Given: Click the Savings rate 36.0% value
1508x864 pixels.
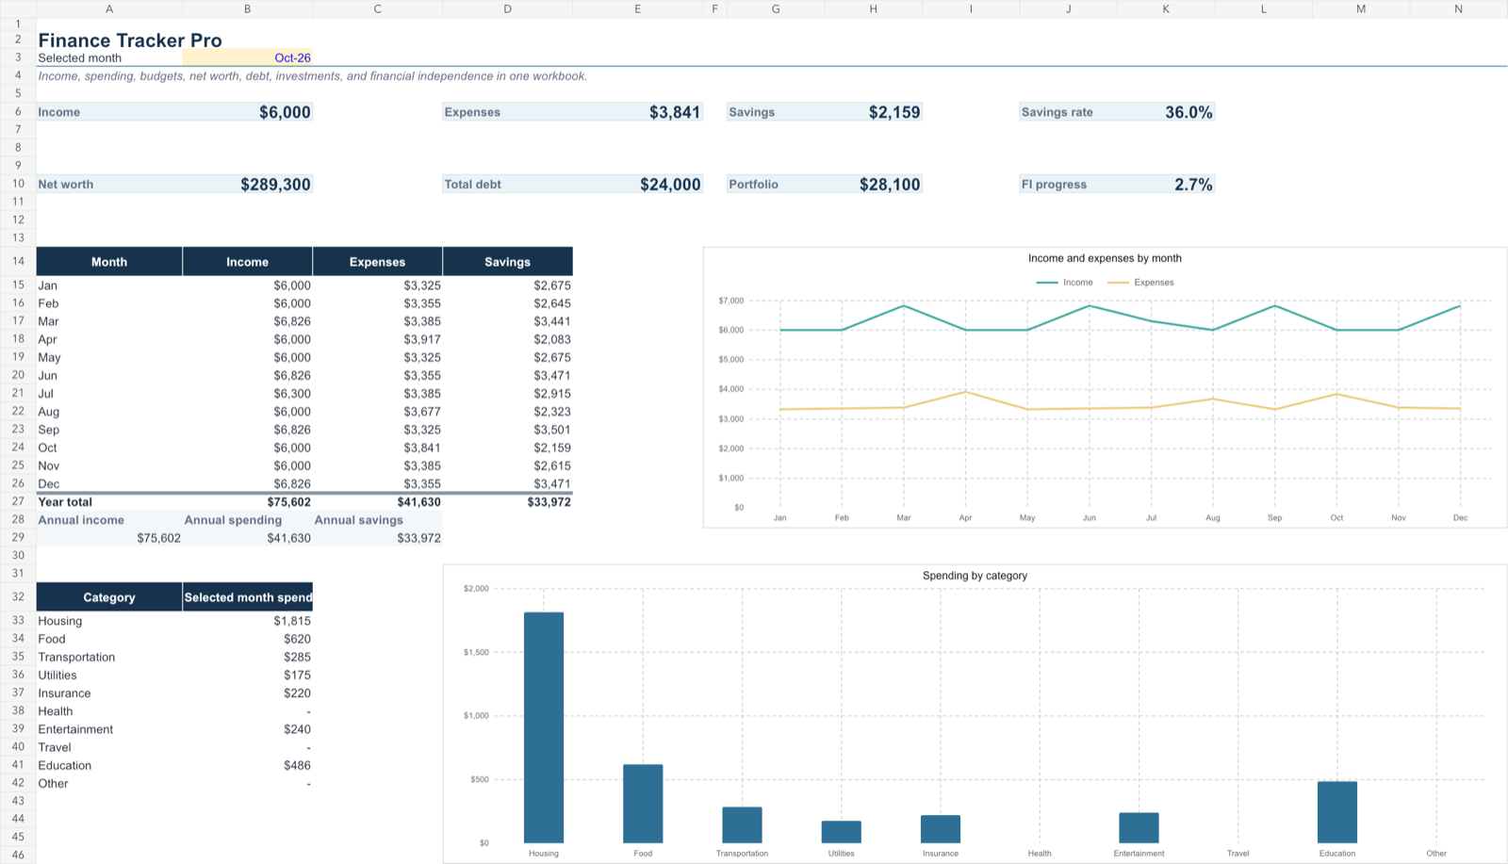Looking at the screenshot, I should 1167,112.
